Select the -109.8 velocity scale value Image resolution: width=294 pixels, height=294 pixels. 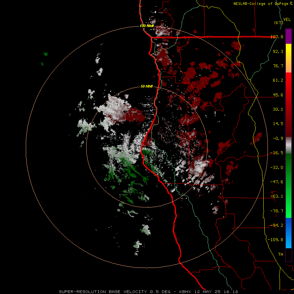(276, 240)
